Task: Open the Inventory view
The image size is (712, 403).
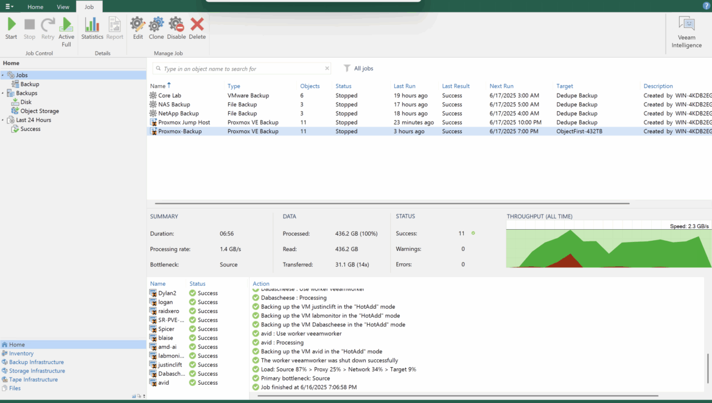Action: [18, 354]
